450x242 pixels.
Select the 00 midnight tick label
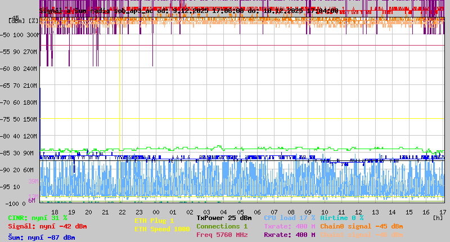[x=156, y=212]
